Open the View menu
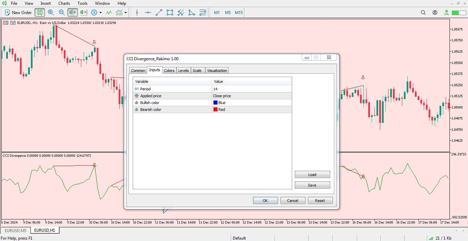Screen dimensions: 468x241 [29, 3]
